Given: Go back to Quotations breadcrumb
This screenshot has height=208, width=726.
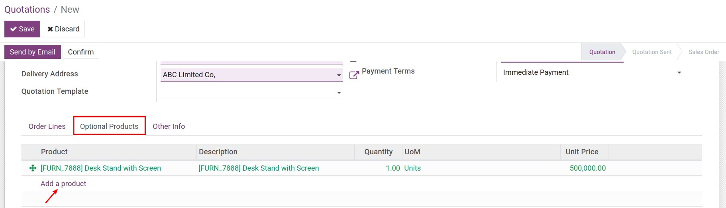Looking at the screenshot, I should (x=27, y=10).
